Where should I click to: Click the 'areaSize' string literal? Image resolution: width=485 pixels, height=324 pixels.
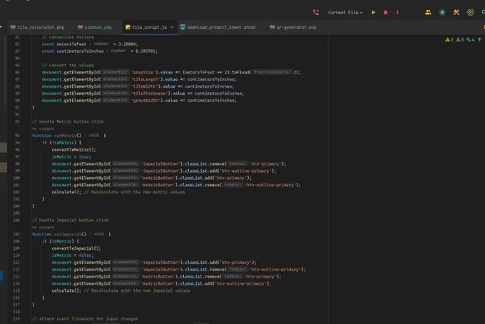pyautogui.click(x=143, y=72)
